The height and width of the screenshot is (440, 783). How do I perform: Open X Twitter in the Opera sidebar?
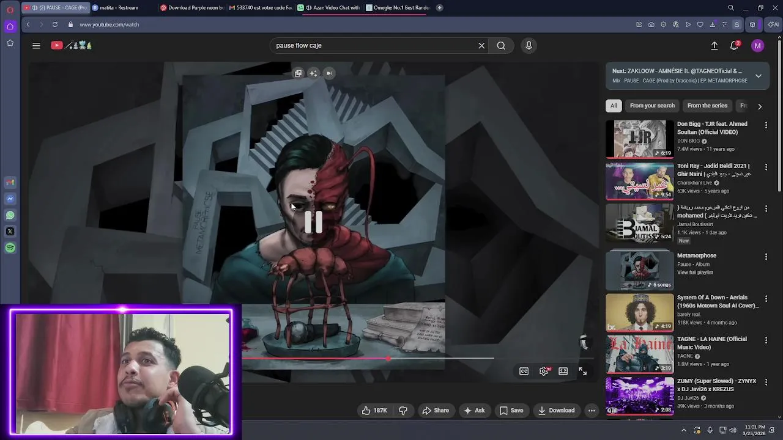pyautogui.click(x=10, y=232)
